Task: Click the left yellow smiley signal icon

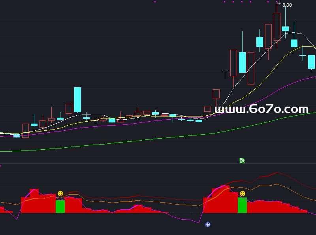Action: click(x=60, y=194)
